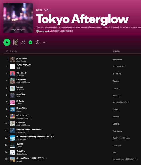Image resolution: width=141 pixels, height=165 pixels.
Task: Click the 光るなら track cover art
Action: coord(12,152)
